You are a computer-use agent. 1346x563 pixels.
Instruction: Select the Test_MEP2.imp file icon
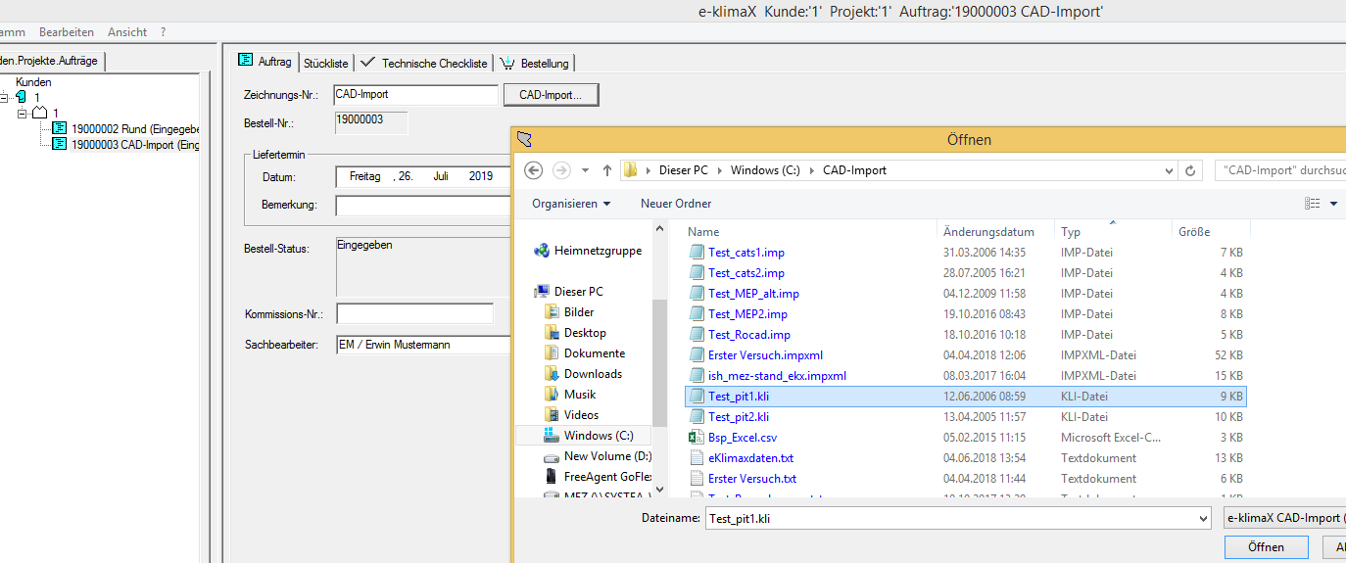(697, 314)
